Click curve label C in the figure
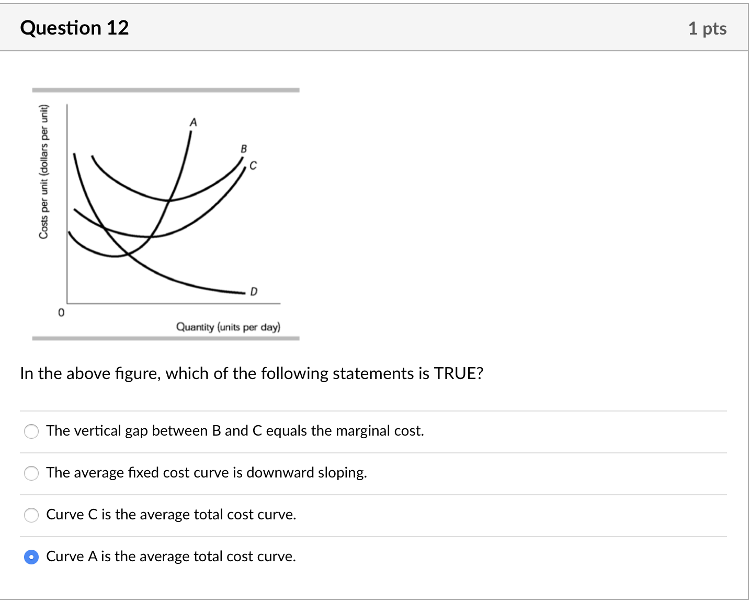749x600 pixels. (253, 166)
